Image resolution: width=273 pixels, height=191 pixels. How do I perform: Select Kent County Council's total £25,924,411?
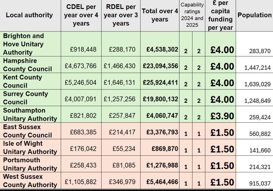161,82
